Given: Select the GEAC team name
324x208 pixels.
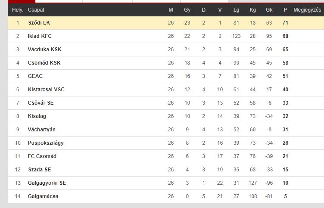Looking at the screenshot, I should pyautogui.click(x=35, y=76).
